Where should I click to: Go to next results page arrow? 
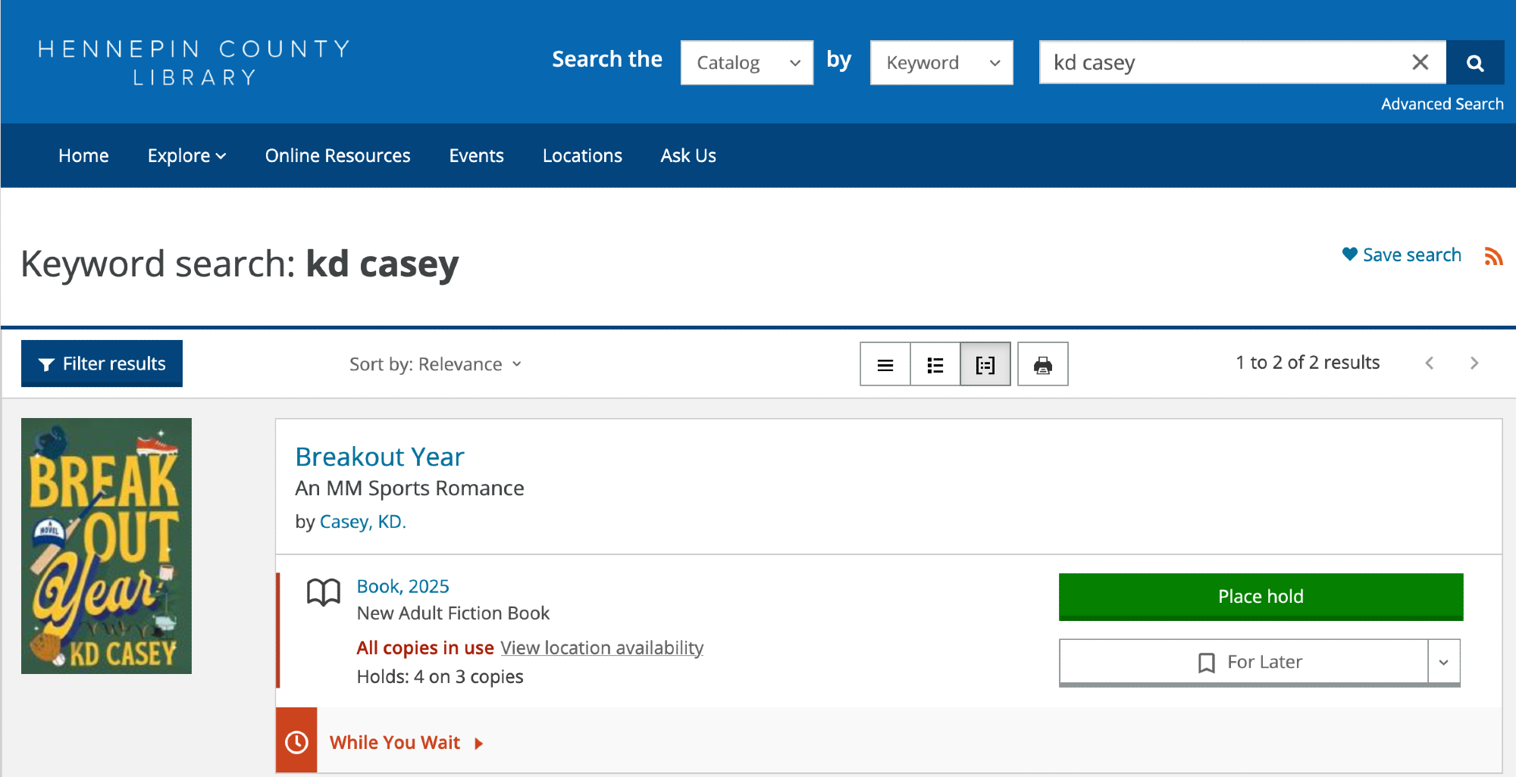1474,364
